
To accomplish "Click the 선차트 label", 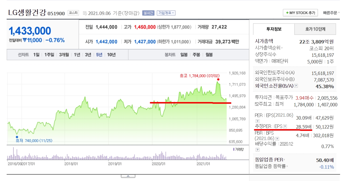I will point(23,55).
